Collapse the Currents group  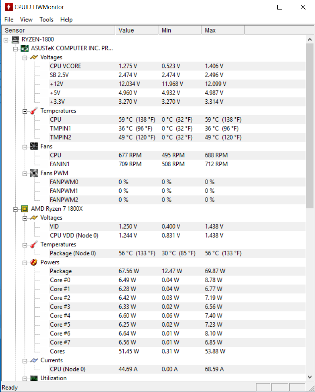click(x=25, y=361)
